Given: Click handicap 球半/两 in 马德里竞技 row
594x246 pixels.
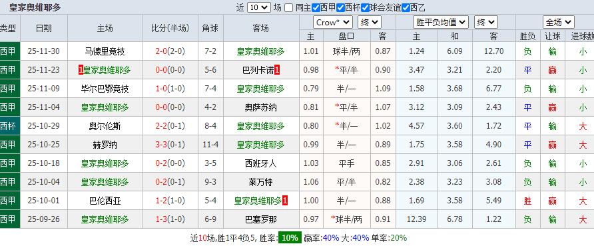Looking at the screenshot, I should [x=346, y=51].
